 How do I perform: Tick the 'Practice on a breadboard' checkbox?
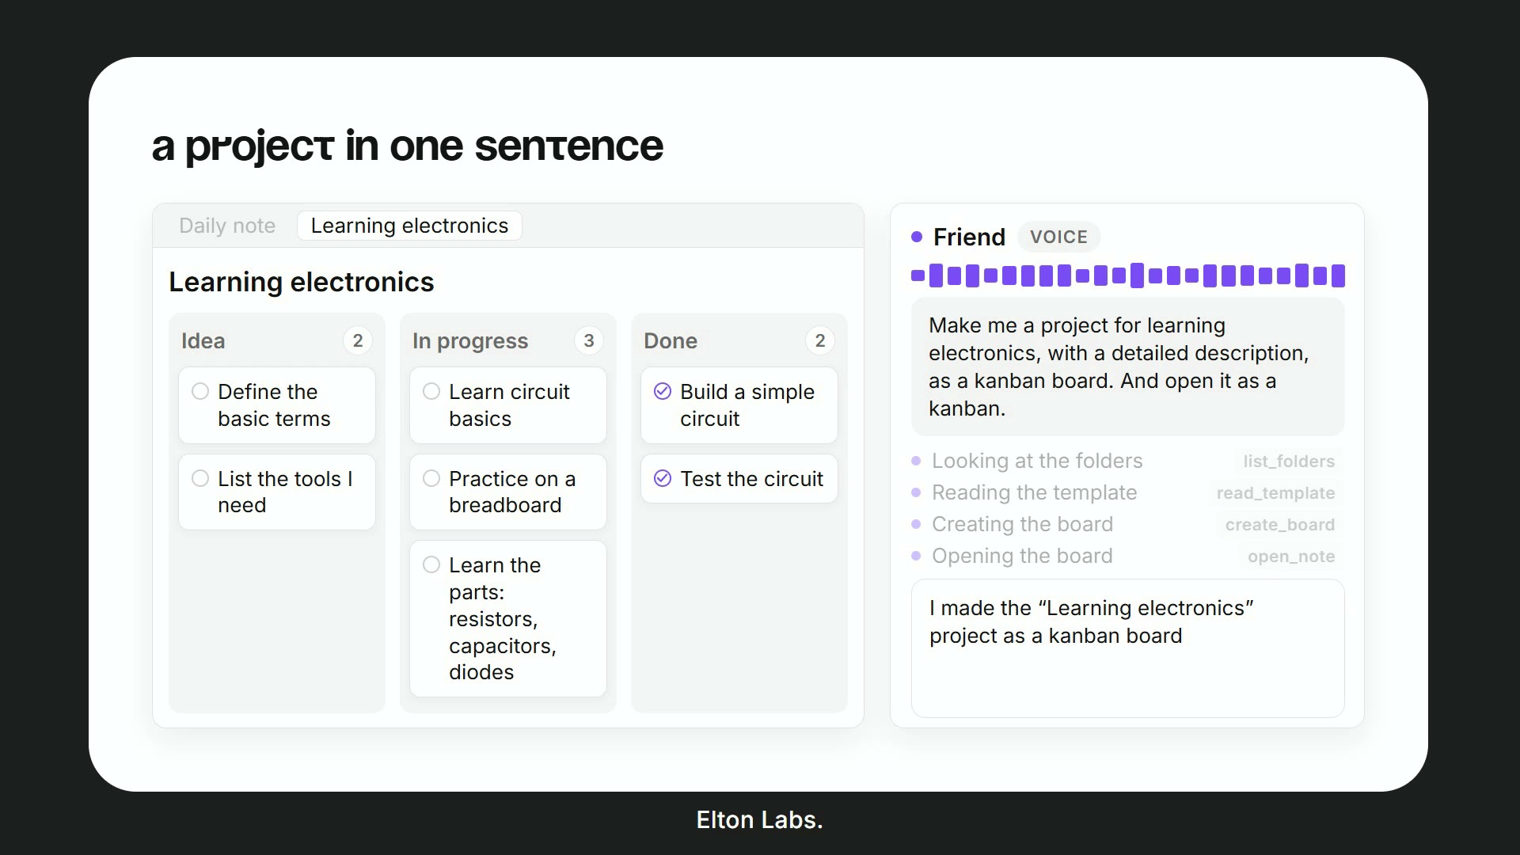click(x=431, y=478)
